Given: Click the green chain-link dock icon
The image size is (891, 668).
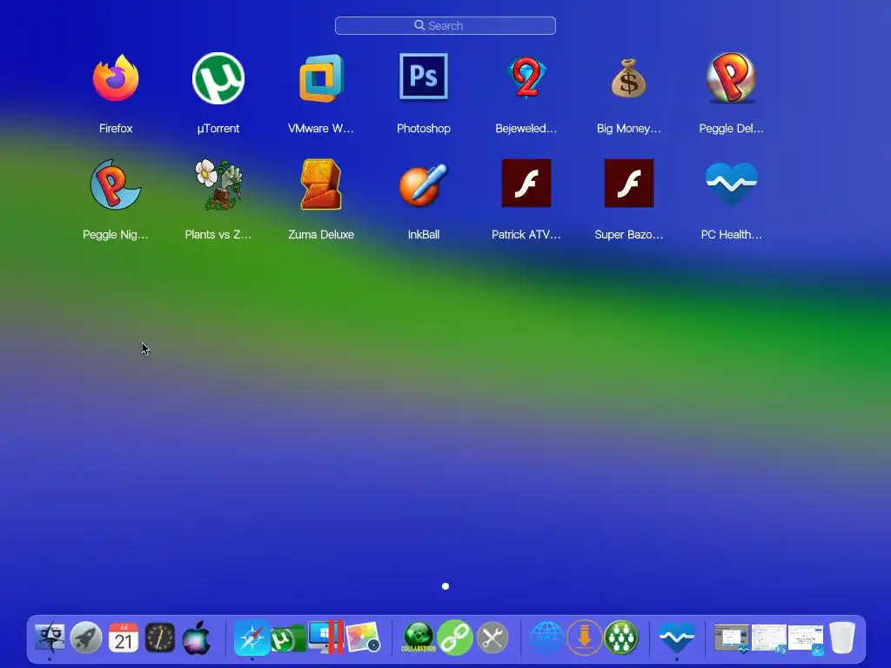Looking at the screenshot, I should (455, 638).
